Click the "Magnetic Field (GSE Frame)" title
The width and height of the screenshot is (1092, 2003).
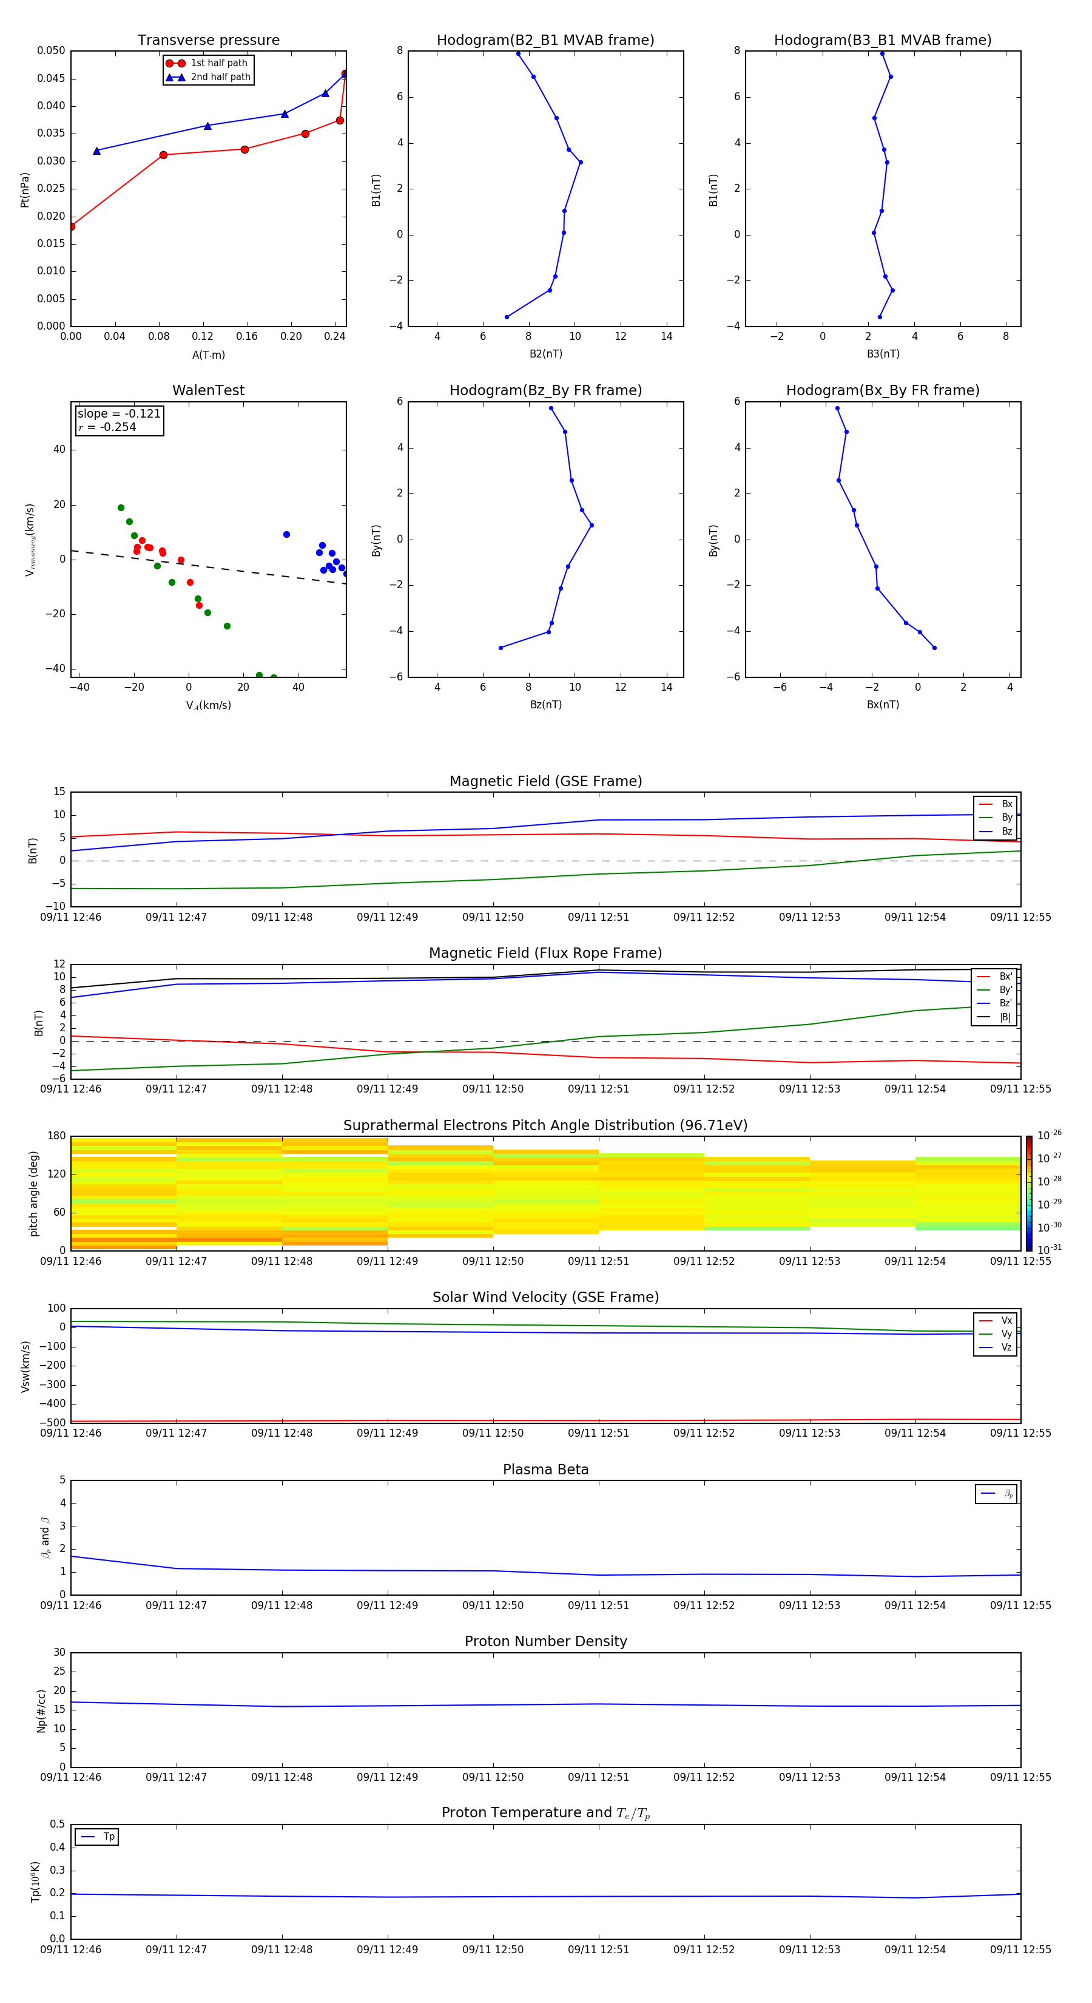(545, 781)
